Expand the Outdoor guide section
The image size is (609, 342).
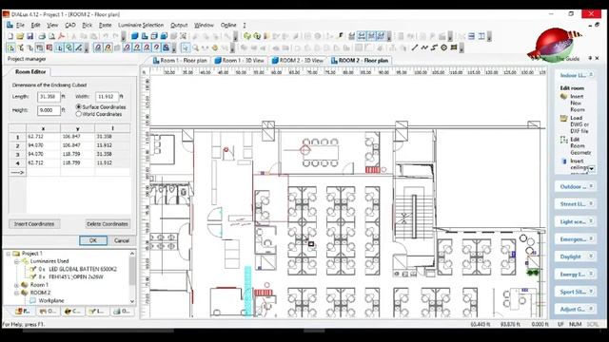click(591, 186)
